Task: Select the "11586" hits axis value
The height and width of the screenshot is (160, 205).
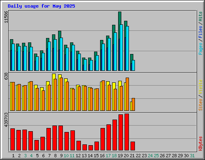Action: coord(6,17)
